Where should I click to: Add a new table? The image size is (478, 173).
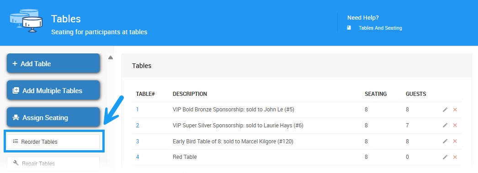[53, 63]
